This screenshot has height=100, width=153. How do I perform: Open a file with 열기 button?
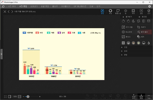click(x=134, y=97)
